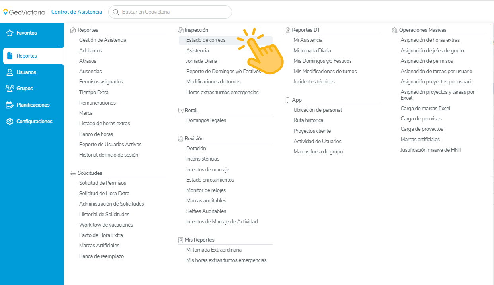Click the Favoritos star icon
This screenshot has height=285, width=494.
(10, 33)
